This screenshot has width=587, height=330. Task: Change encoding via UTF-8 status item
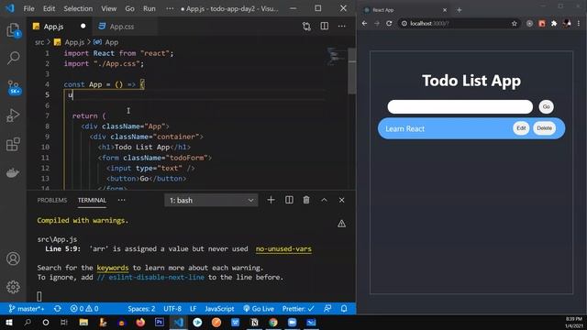[x=172, y=309]
